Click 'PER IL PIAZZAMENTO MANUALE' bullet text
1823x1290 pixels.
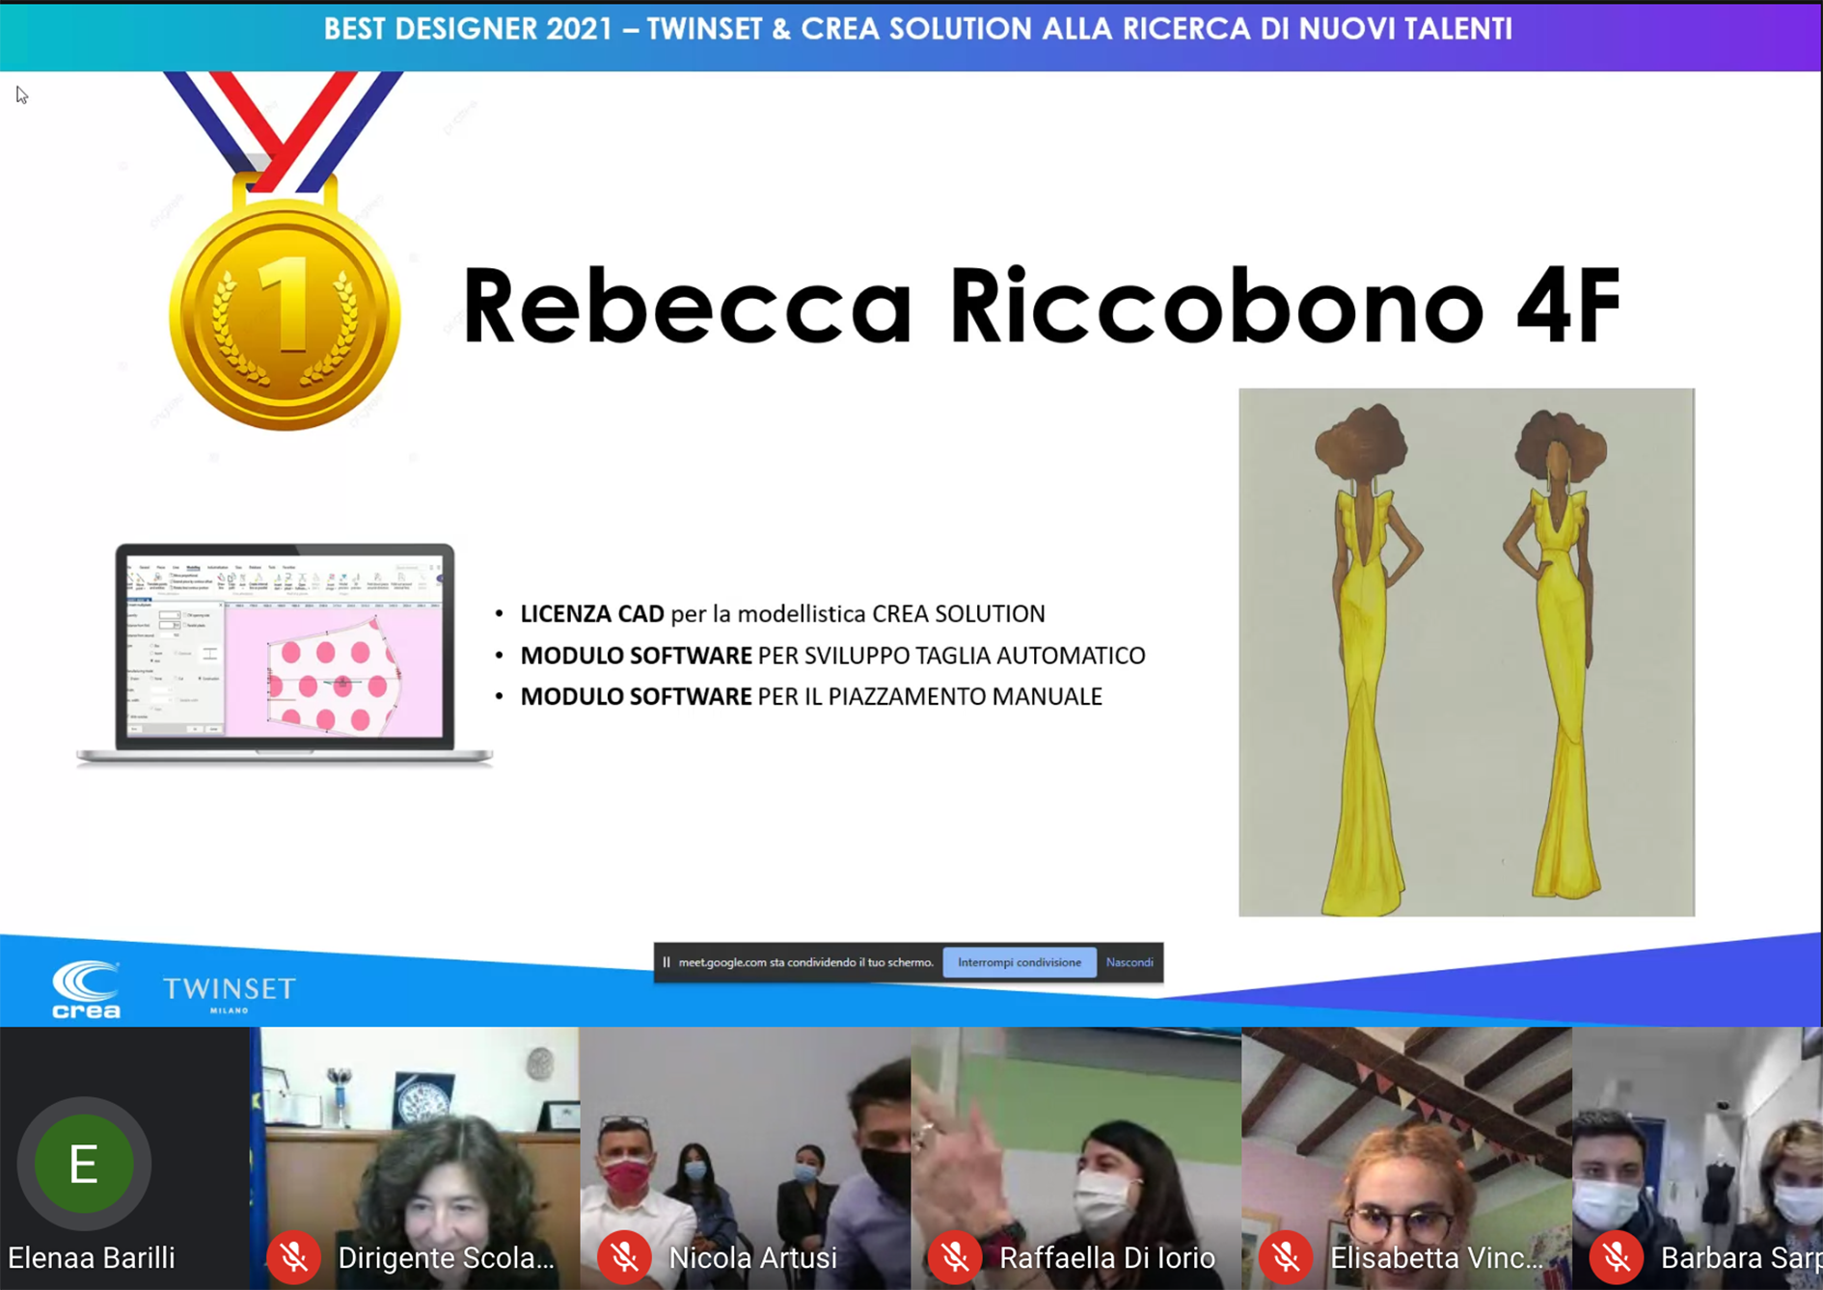930,697
